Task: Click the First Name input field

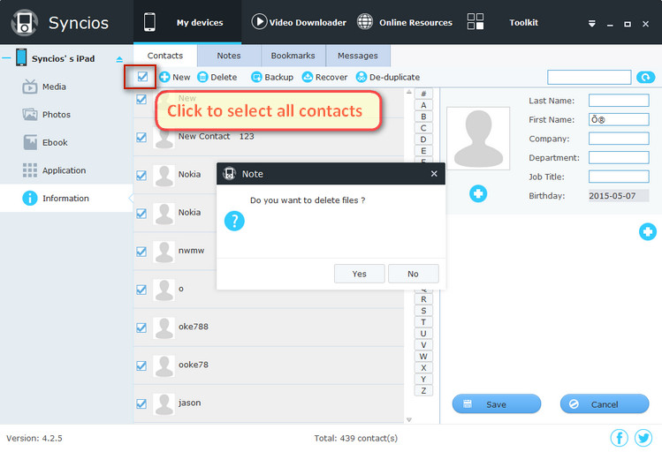Action: tap(619, 119)
